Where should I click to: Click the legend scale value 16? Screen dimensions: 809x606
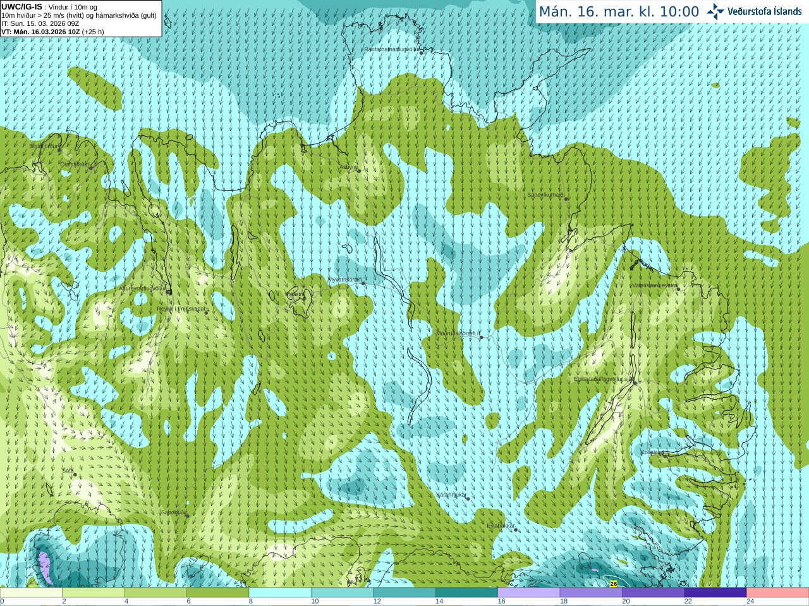click(x=501, y=602)
